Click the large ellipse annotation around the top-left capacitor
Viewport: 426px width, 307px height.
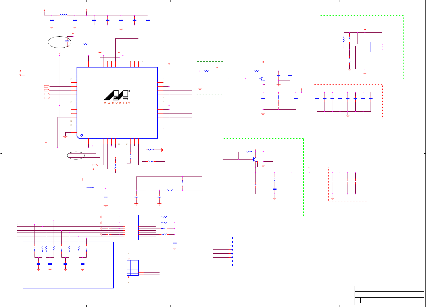coord(60,42)
